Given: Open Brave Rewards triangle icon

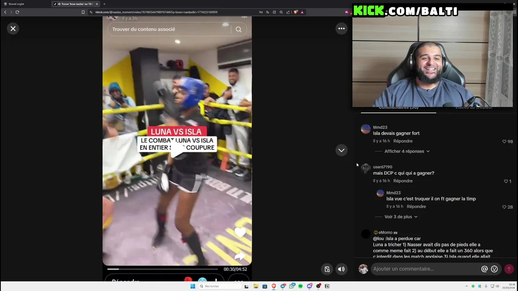Looking at the screenshot, I should (302, 12).
